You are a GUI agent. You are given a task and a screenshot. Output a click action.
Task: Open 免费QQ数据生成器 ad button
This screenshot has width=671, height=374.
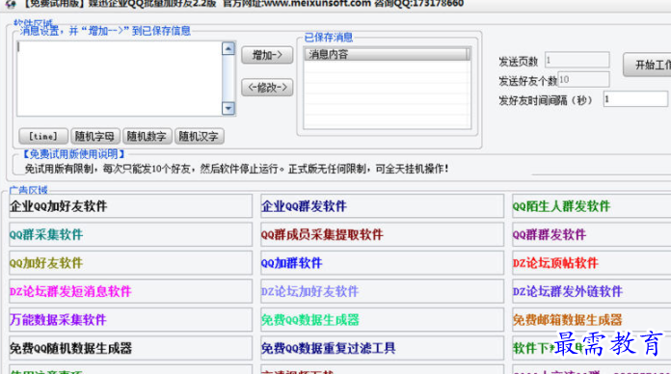coord(382,320)
